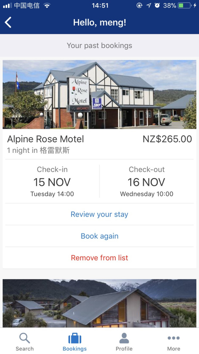Viewport: 199px width, 354px height.
Task: Tap the battery icon in status bar
Action: [185, 6]
